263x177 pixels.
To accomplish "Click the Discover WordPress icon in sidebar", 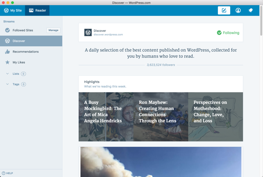I will pyautogui.click(x=7, y=41).
